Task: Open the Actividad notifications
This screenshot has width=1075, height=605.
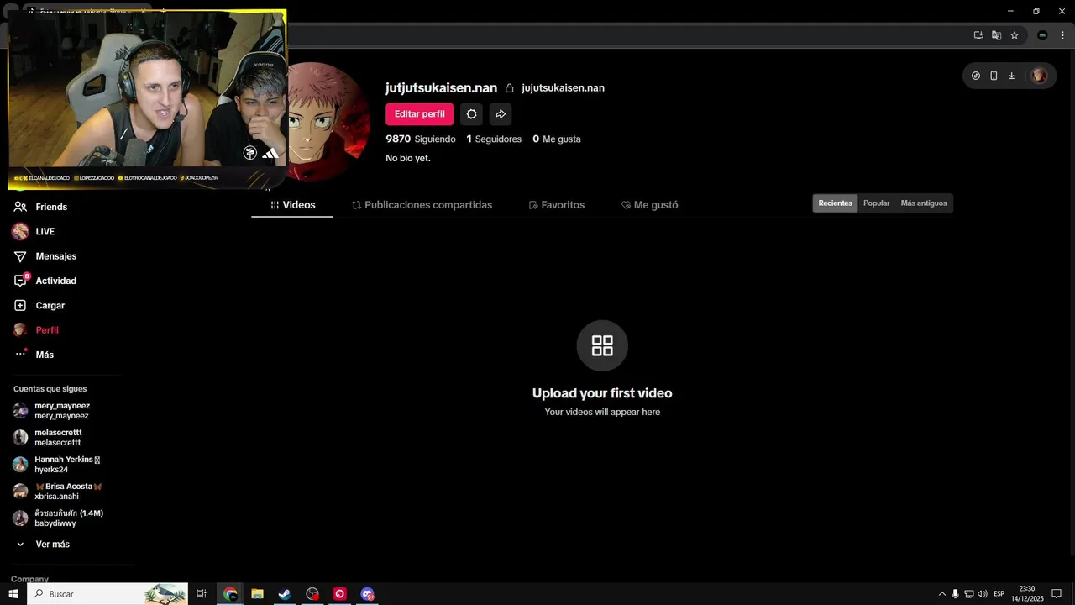Action: 45,281
